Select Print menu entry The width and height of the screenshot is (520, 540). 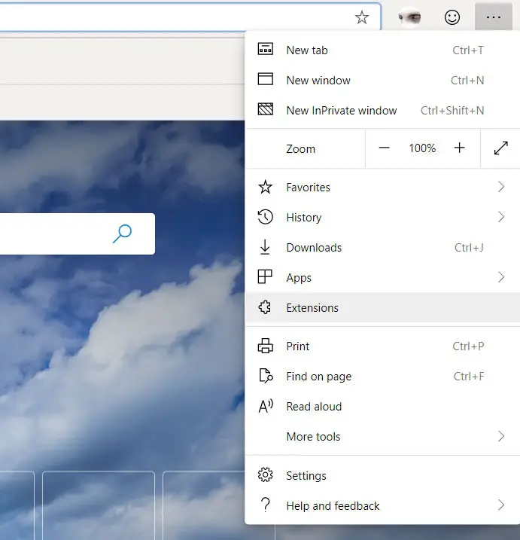tap(382, 346)
